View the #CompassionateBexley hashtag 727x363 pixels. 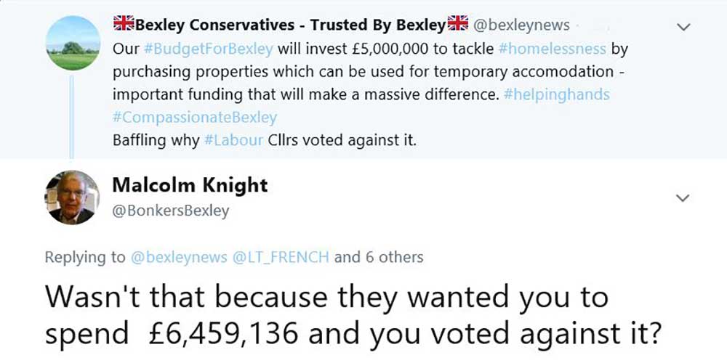(195, 117)
